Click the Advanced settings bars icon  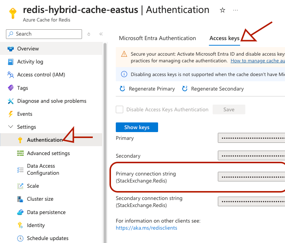coord(20,153)
